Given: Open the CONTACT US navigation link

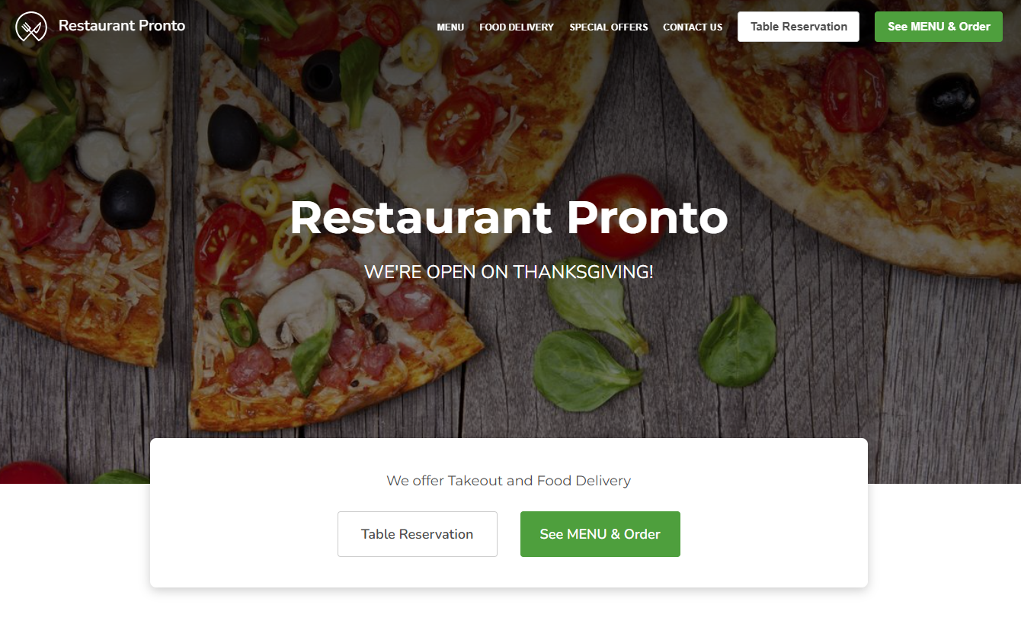Looking at the screenshot, I should click(x=693, y=27).
